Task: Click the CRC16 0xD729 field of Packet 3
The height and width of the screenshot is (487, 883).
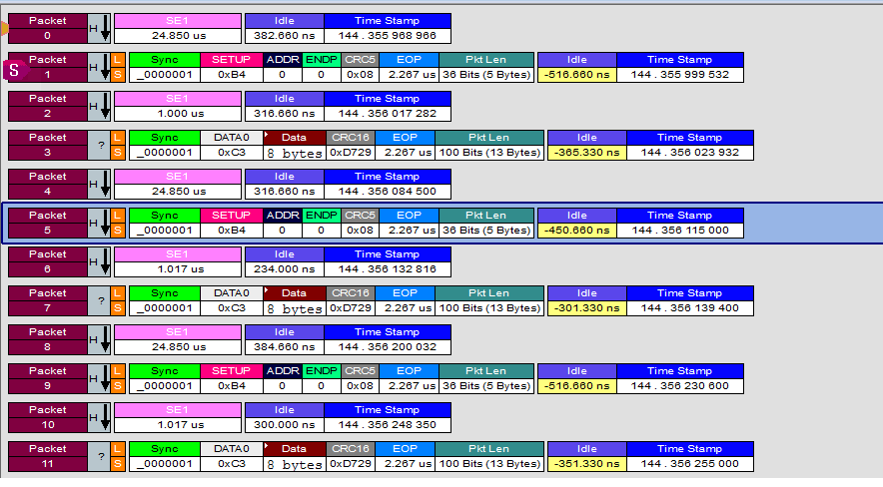Action: pyautogui.click(x=351, y=145)
